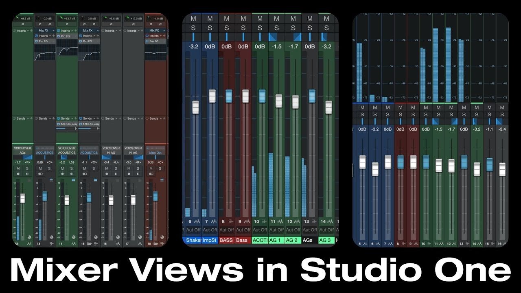Open Sends dropdown arrow on left-panel channel 13

[x=50, y=118]
